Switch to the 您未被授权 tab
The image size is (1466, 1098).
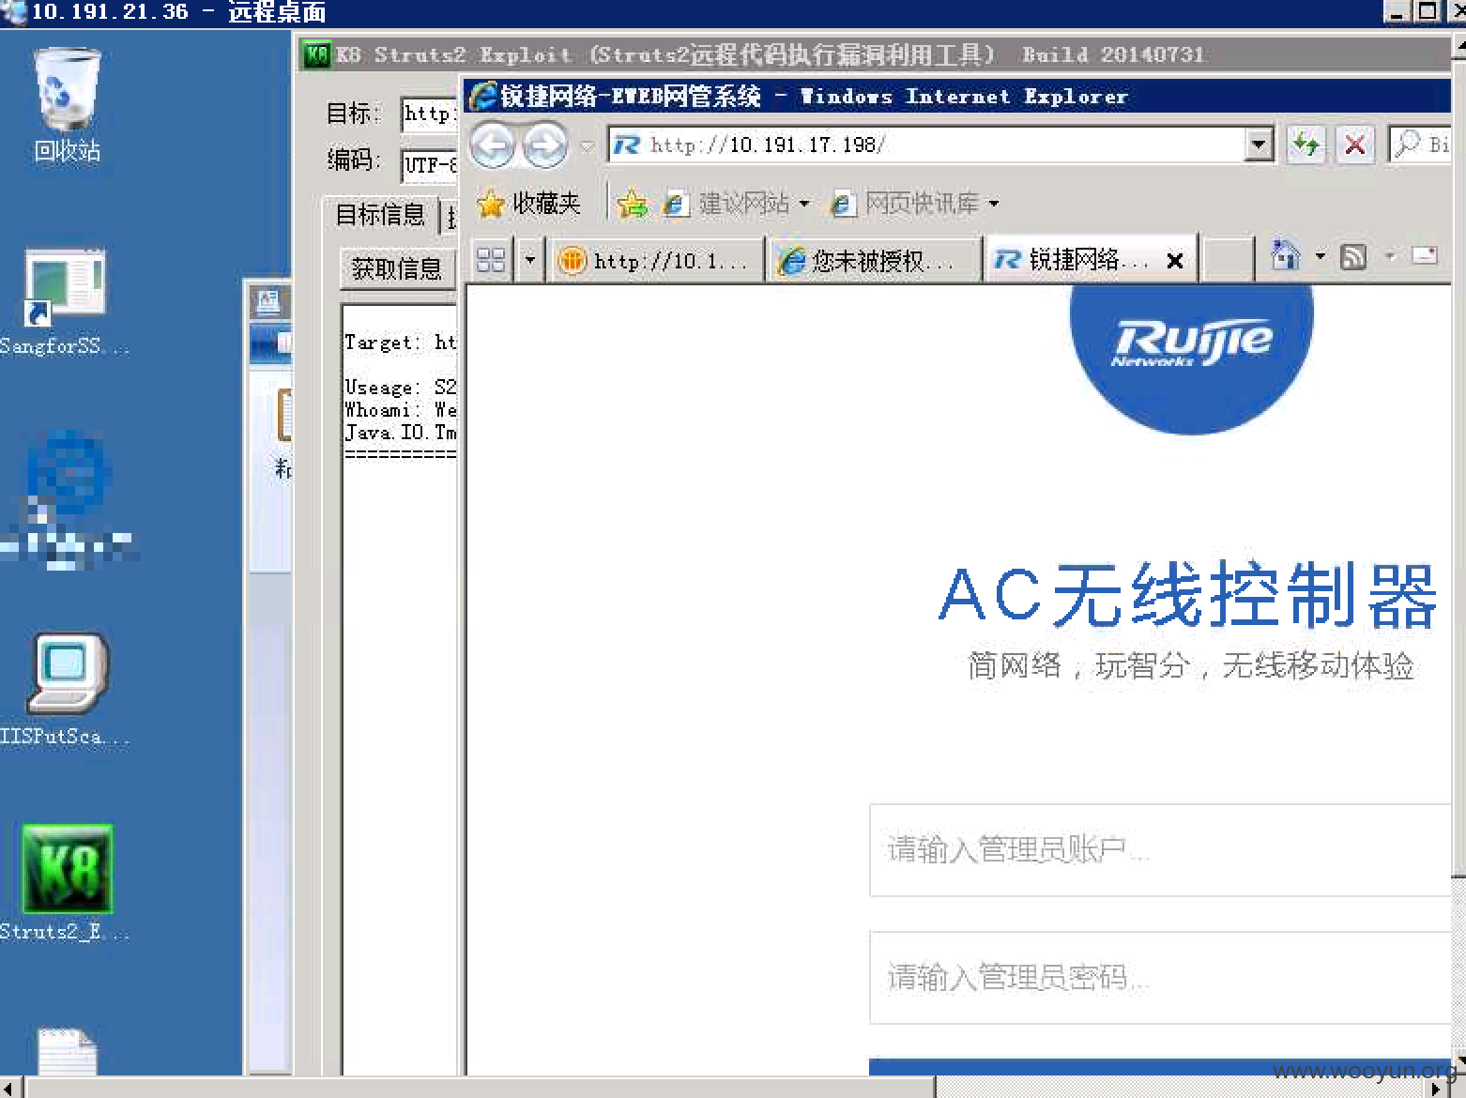click(875, 260)
